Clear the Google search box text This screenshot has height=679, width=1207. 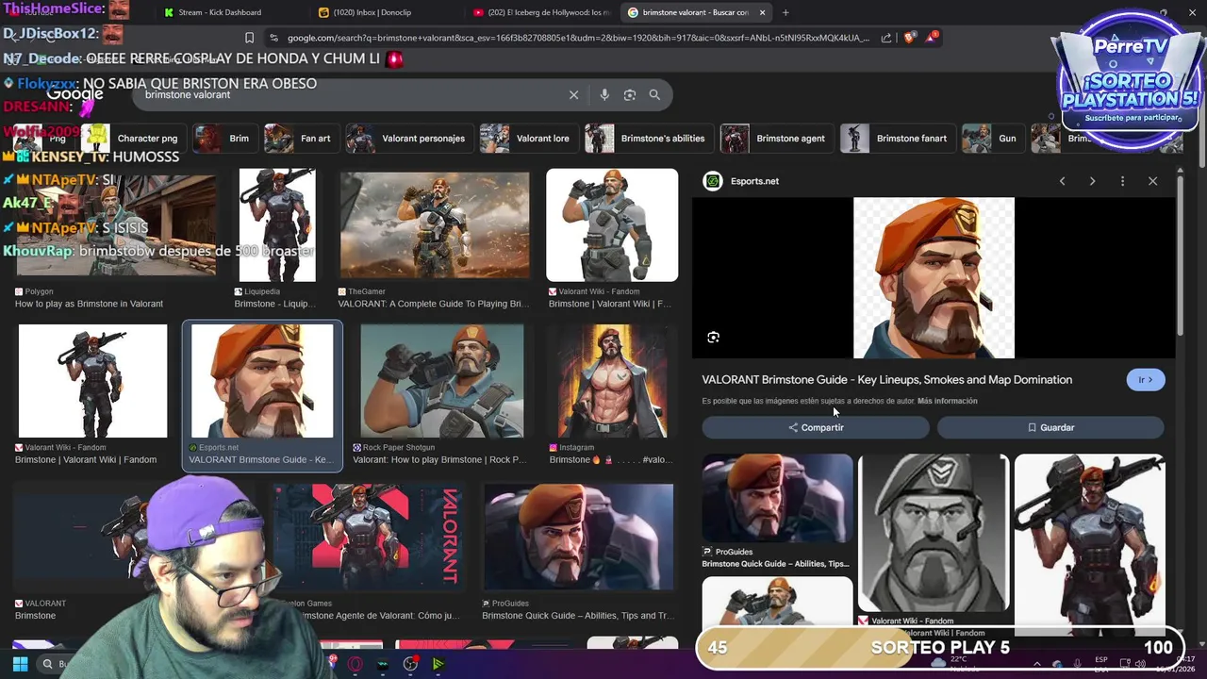[573, 94]
